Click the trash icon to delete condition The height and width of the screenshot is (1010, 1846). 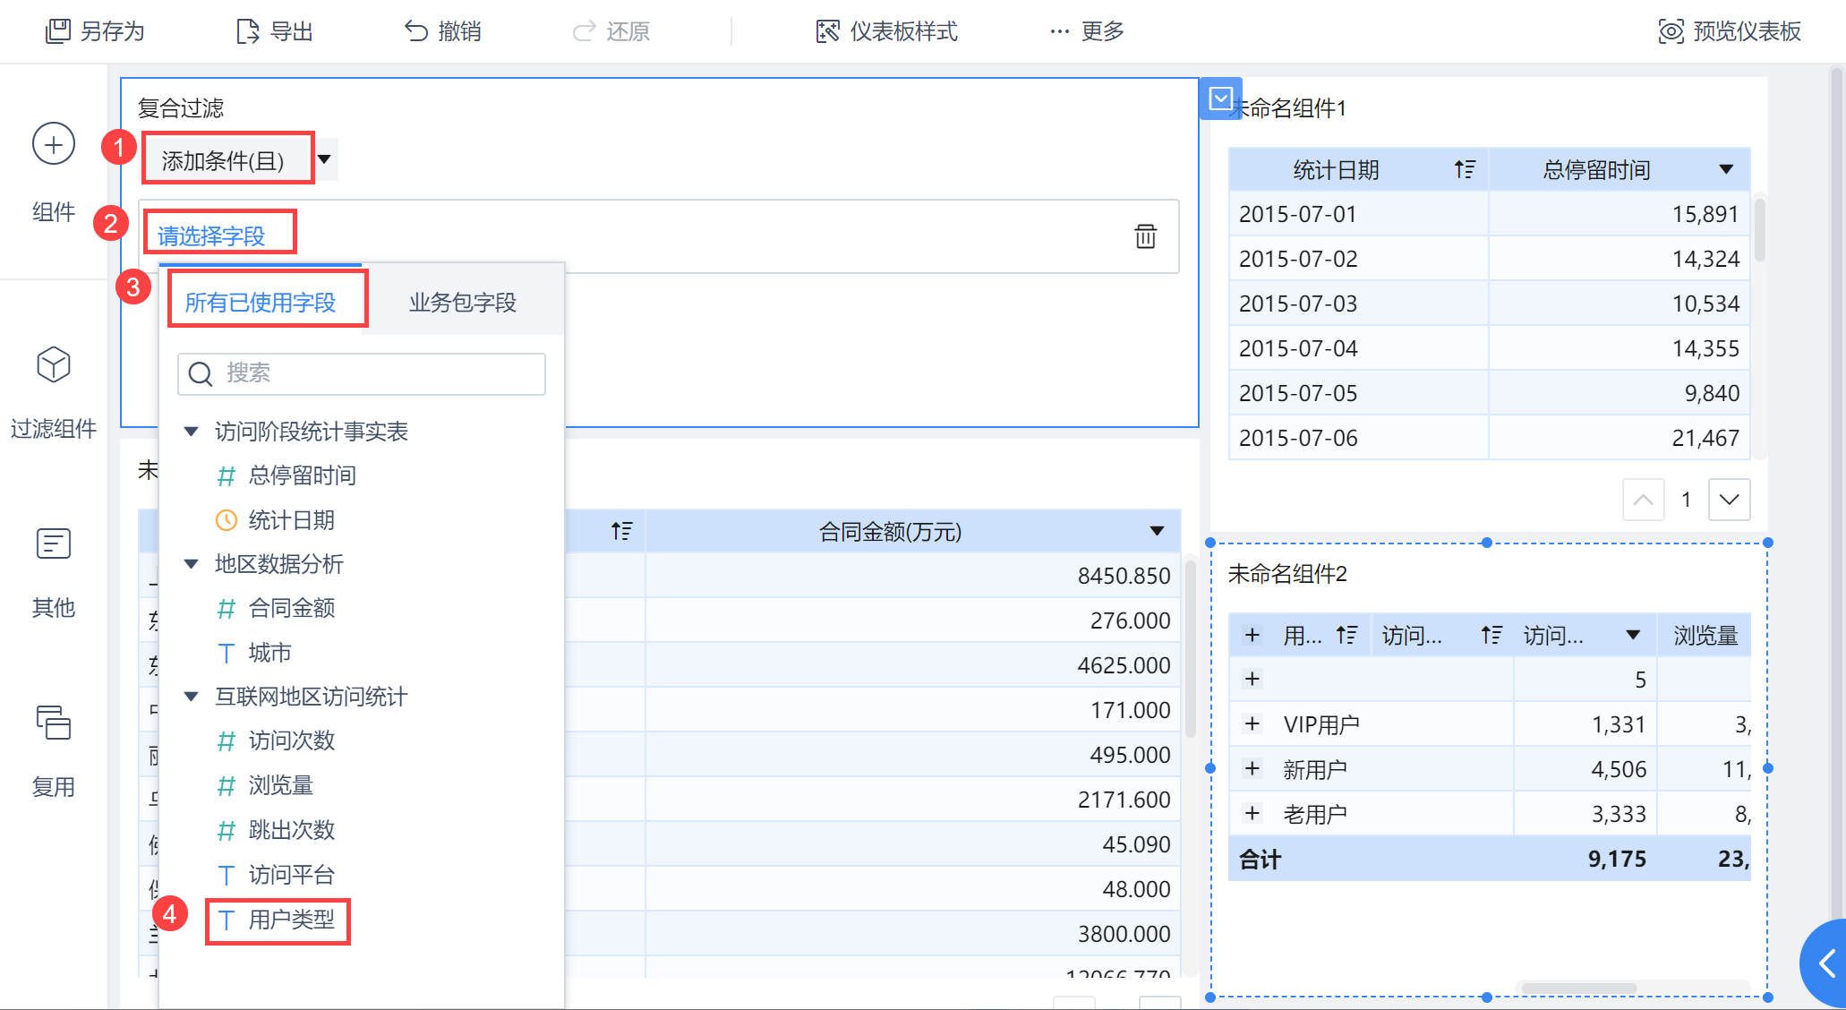[x=1145, y=236]
